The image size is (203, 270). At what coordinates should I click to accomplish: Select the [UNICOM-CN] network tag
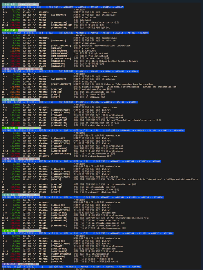click(58, 63)
